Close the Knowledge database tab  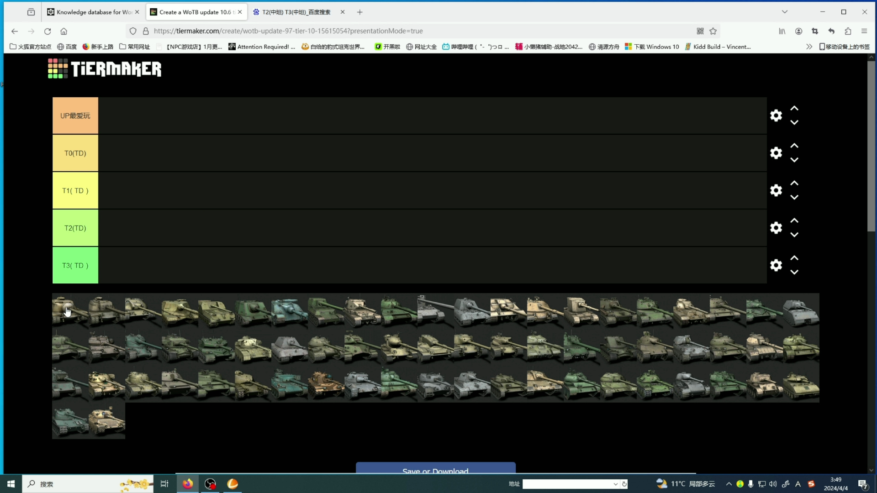coord(137,12)
